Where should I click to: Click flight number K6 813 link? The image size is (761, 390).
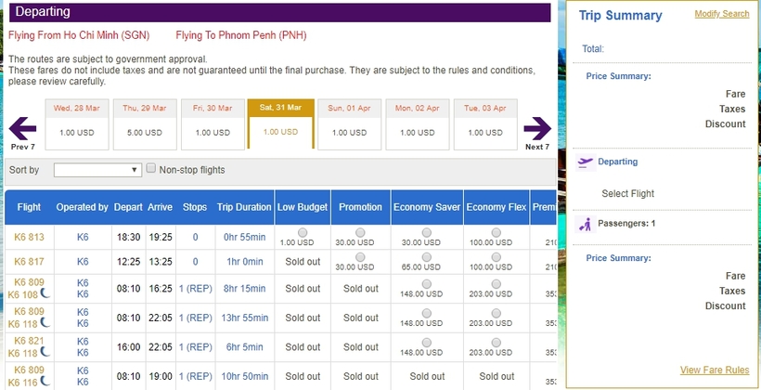tap(29, 237)
